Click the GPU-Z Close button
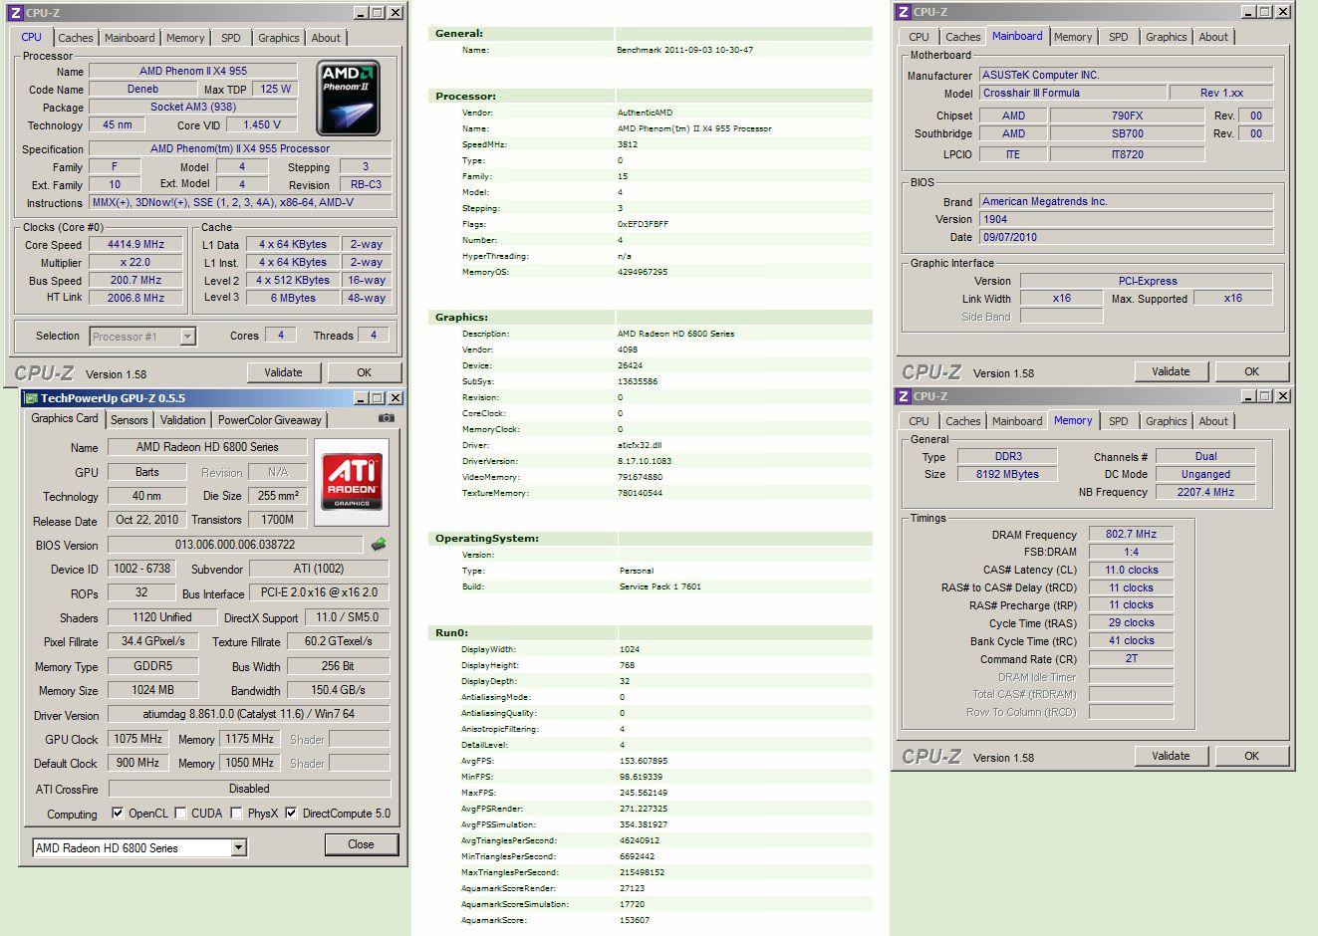This screenshot has height=936, width=1318. [x=361, y=844]
